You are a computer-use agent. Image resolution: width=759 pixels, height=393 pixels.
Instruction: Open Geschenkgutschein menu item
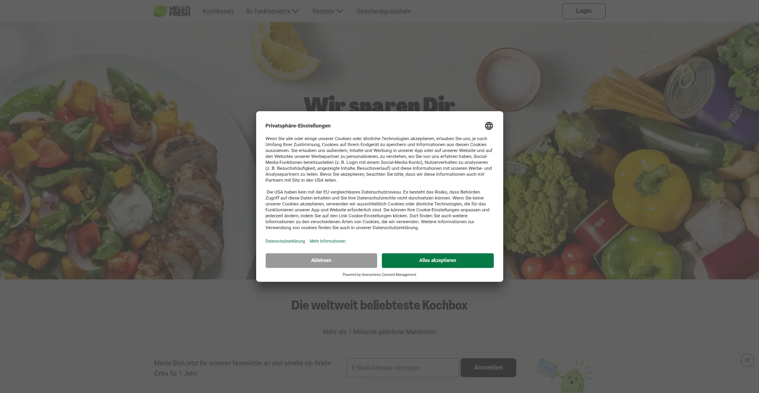tap(383, 11)
